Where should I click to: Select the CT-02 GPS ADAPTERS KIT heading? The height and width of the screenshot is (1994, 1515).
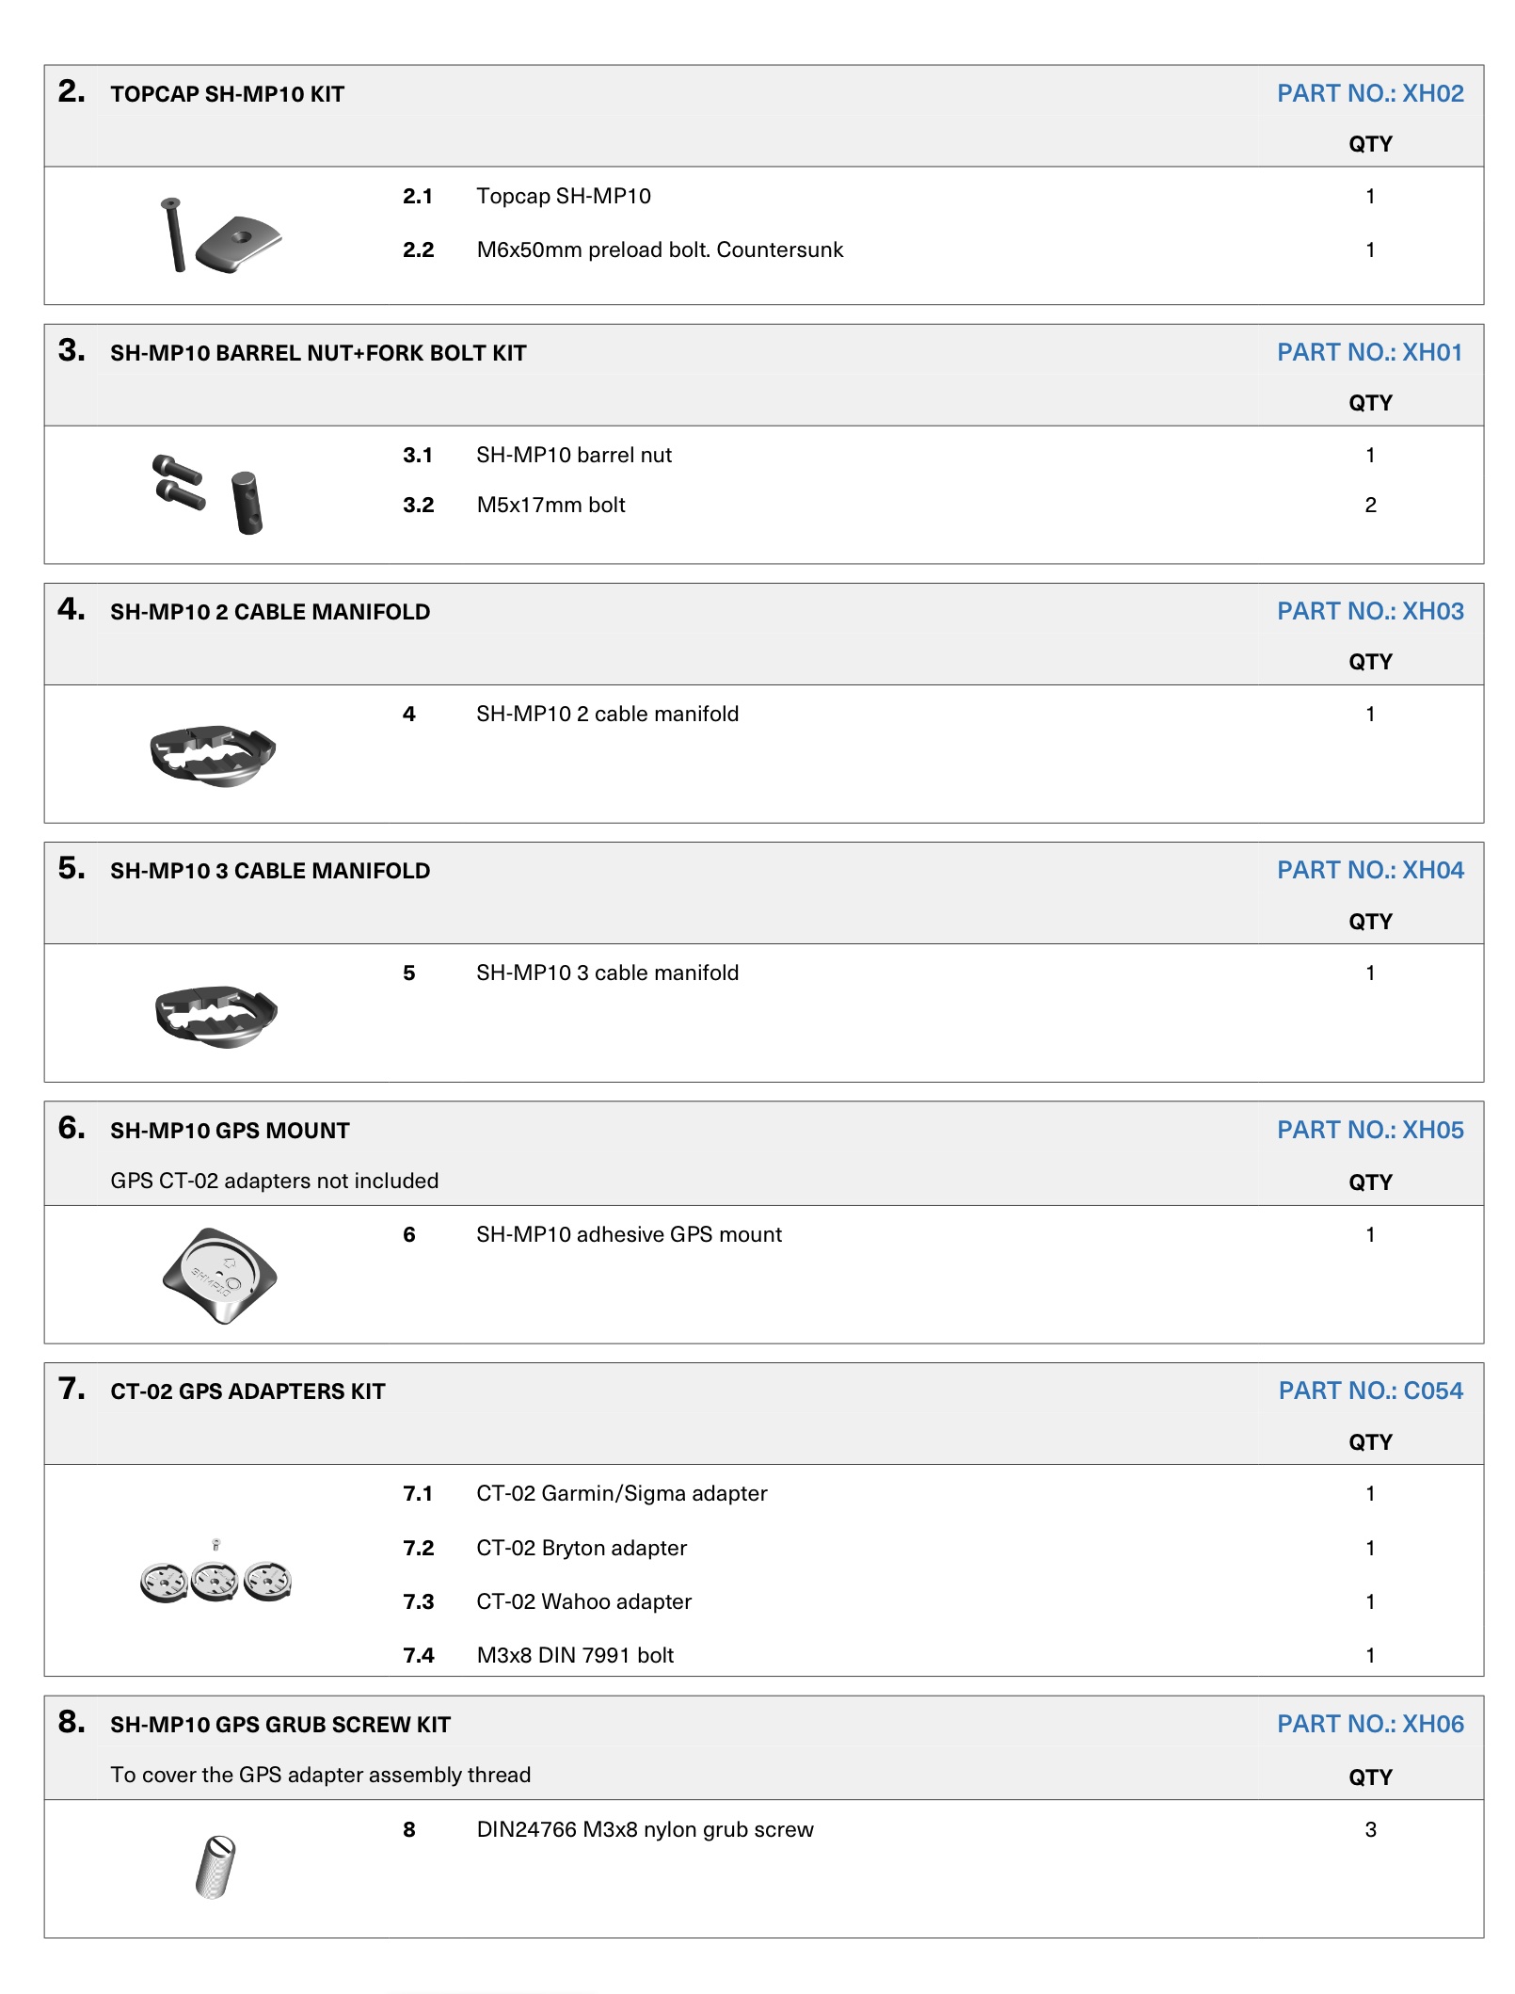coord(247,1391)
